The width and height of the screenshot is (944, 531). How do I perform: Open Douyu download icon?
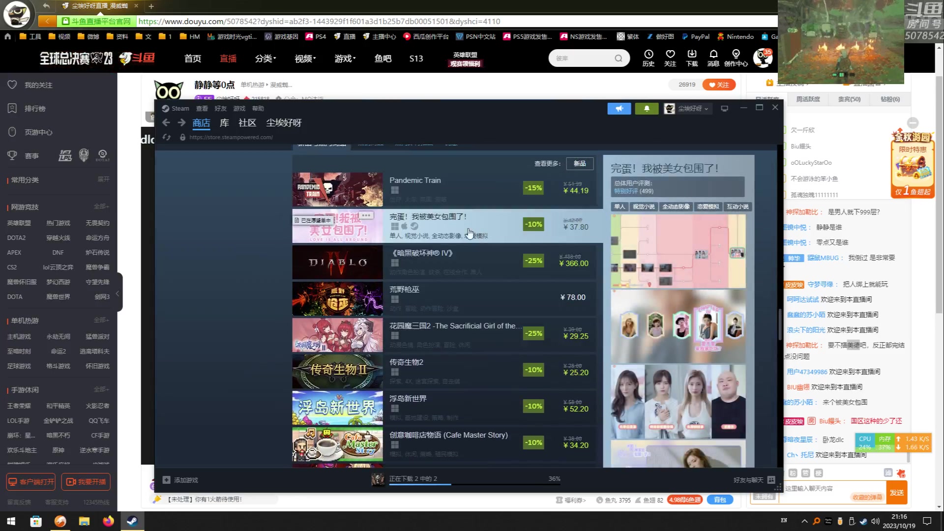[692, 54]
